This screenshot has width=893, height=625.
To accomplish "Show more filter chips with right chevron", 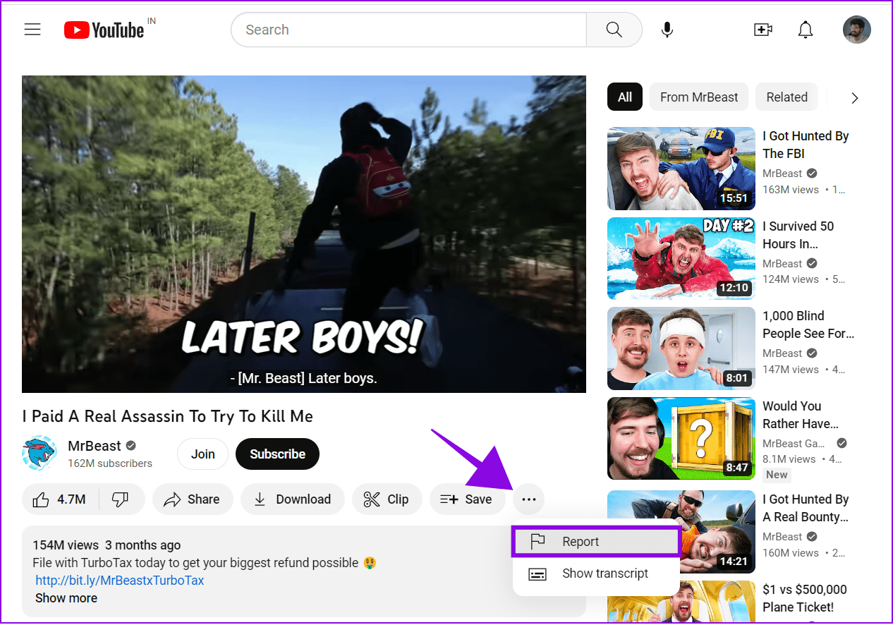I will pos(854,98).
